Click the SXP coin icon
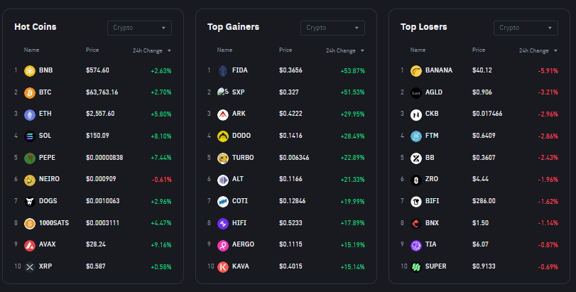Screen dimensions: 576x292 pyautogui.click(x=223, y=92)
